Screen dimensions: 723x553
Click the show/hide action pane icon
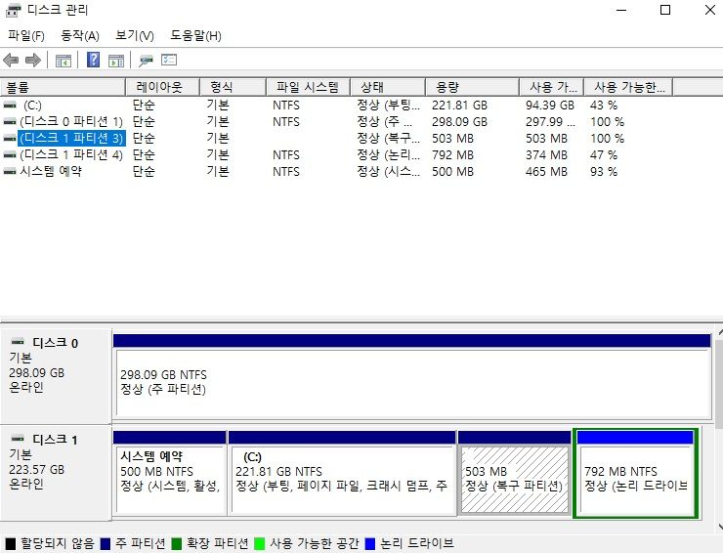tap(116, 61)
